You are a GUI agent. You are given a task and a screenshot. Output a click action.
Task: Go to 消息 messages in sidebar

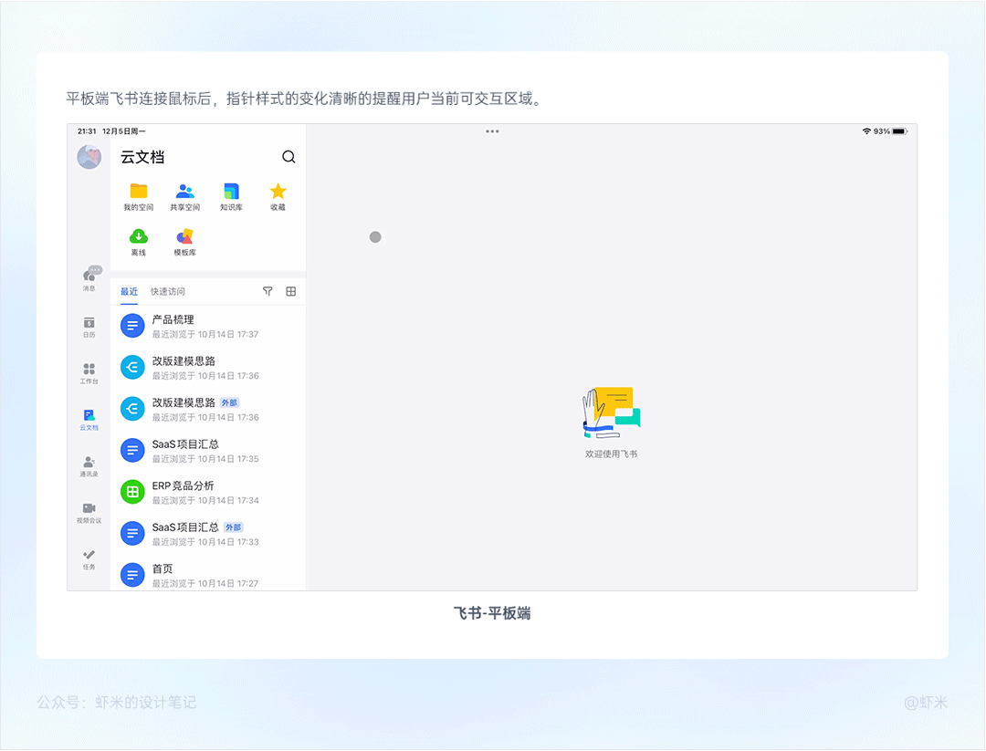[89, 277]
